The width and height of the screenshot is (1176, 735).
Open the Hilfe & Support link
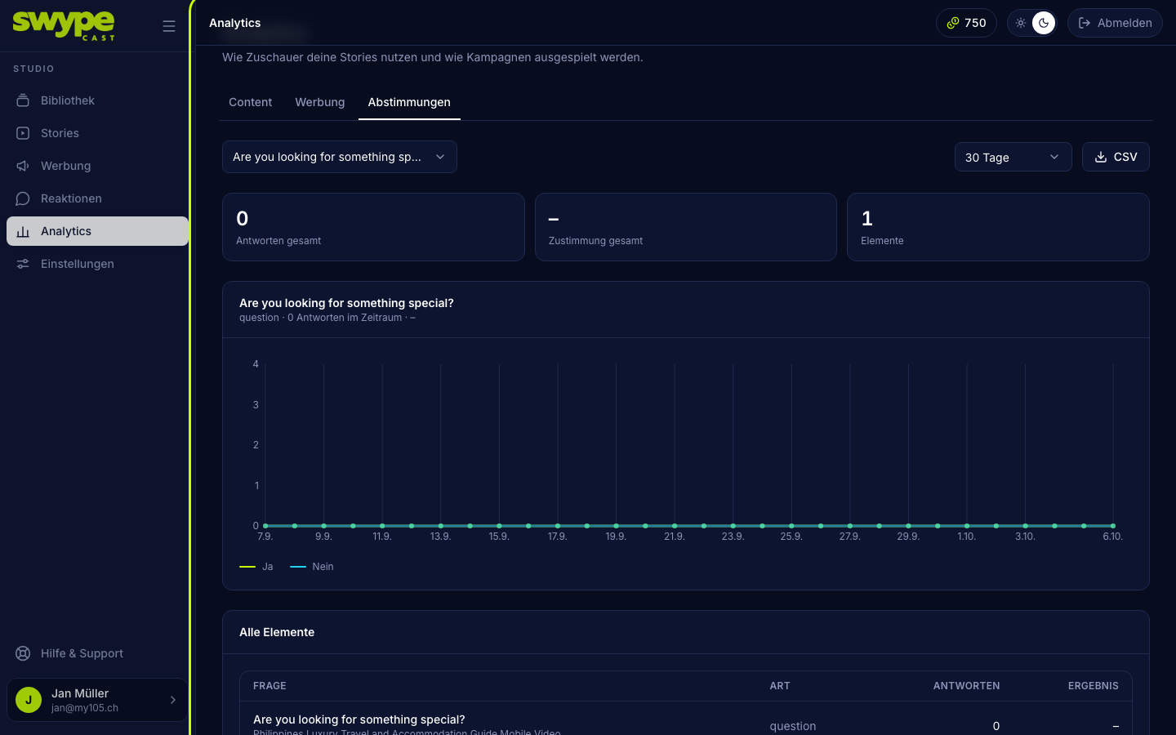point(97,653)
